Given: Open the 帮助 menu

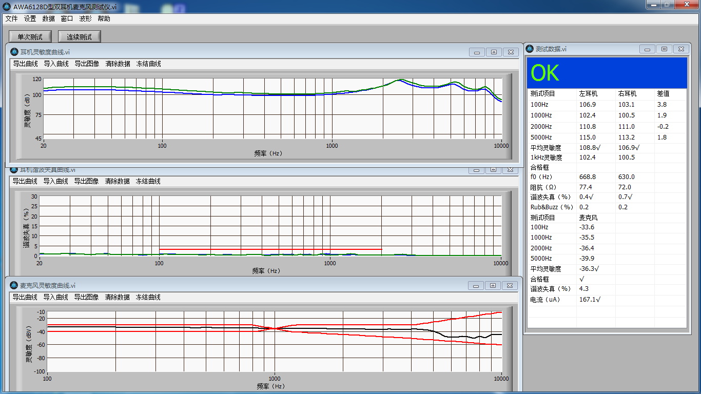Looking at the screenshot, I should click(x=104, y=18).
